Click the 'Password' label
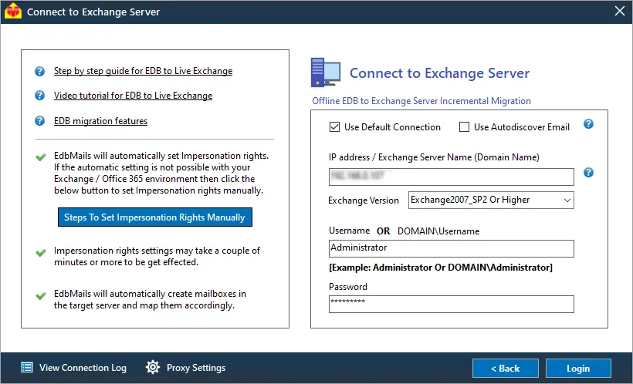The image size is (633, 384). pyautogui.click(x=348, y=287)
